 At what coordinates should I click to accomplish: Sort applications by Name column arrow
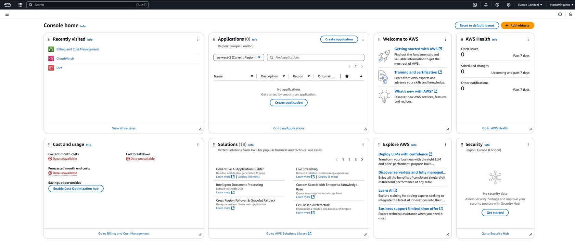coord(252,76)
